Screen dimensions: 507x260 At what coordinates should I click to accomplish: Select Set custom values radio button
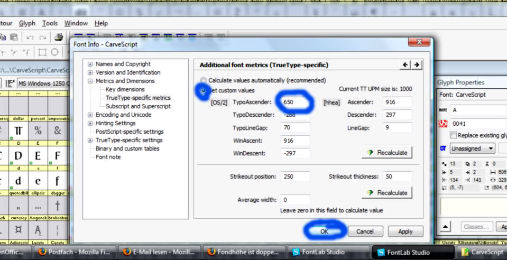click(x=204, y=90)
